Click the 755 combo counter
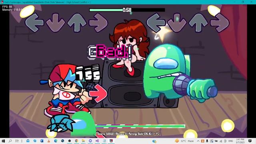256x144 pixels. click(88, 73)
